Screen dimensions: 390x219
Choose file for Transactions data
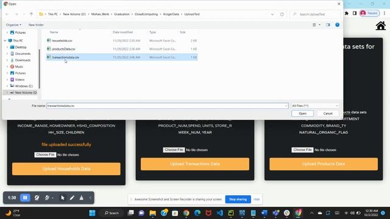click(174, 150)
